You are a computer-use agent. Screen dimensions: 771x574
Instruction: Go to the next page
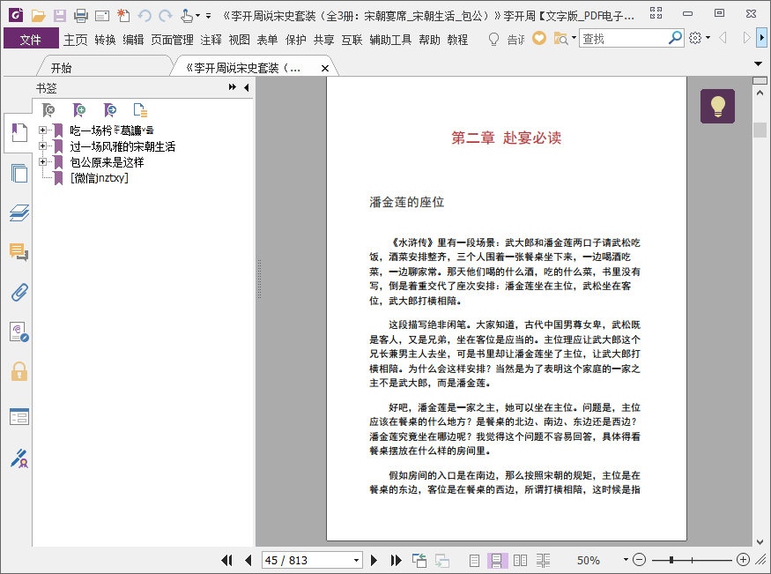(374, 560)
